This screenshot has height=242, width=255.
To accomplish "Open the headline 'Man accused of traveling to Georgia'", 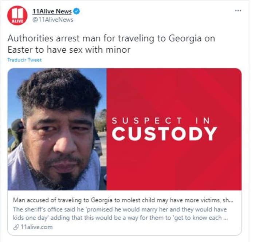I will click(x=123, y=200).
